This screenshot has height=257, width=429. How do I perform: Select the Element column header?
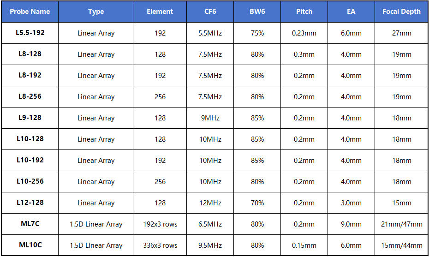coord(160,12)
